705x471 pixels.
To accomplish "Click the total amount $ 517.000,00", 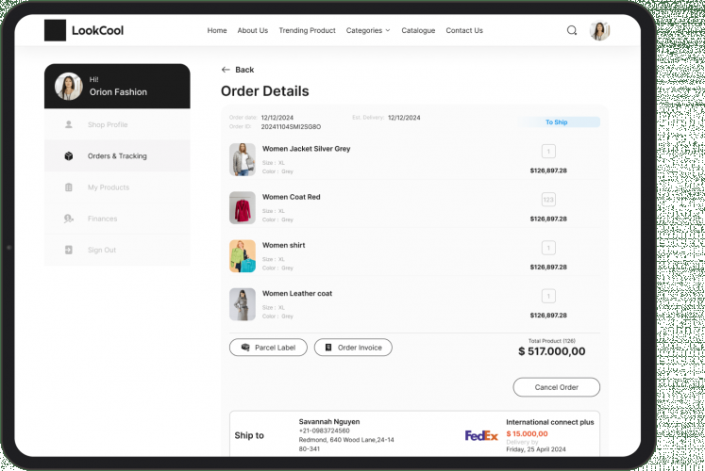I will click(x=552, y=351).
